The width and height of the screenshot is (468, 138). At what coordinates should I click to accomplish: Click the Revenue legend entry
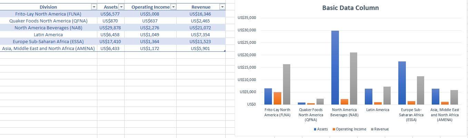[380, 129]
